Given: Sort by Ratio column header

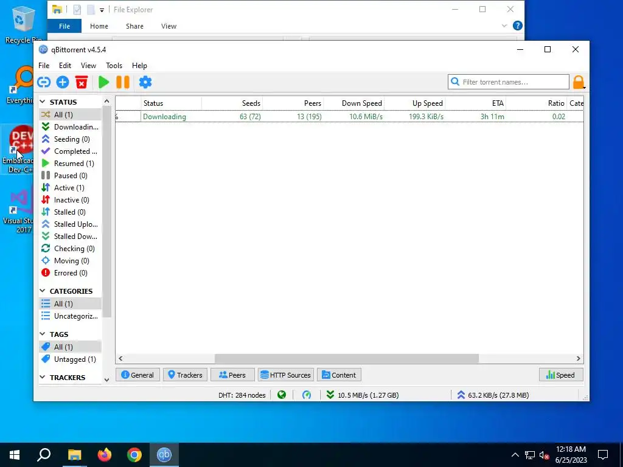Looking at the screenshot, I should 536,103.
